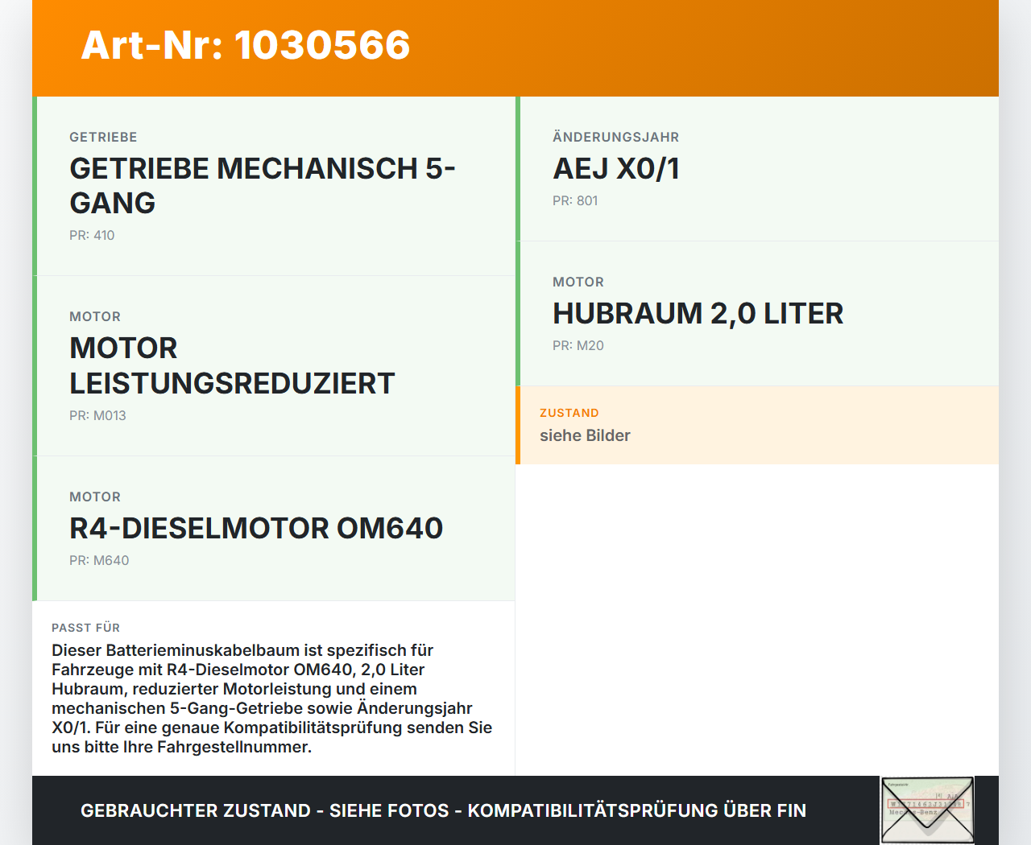This screenshot has width=1031, height=845.
Task: Click the 'siehe Bilder' link in the ZUSTAND card
Action: [x=585, y=435]
